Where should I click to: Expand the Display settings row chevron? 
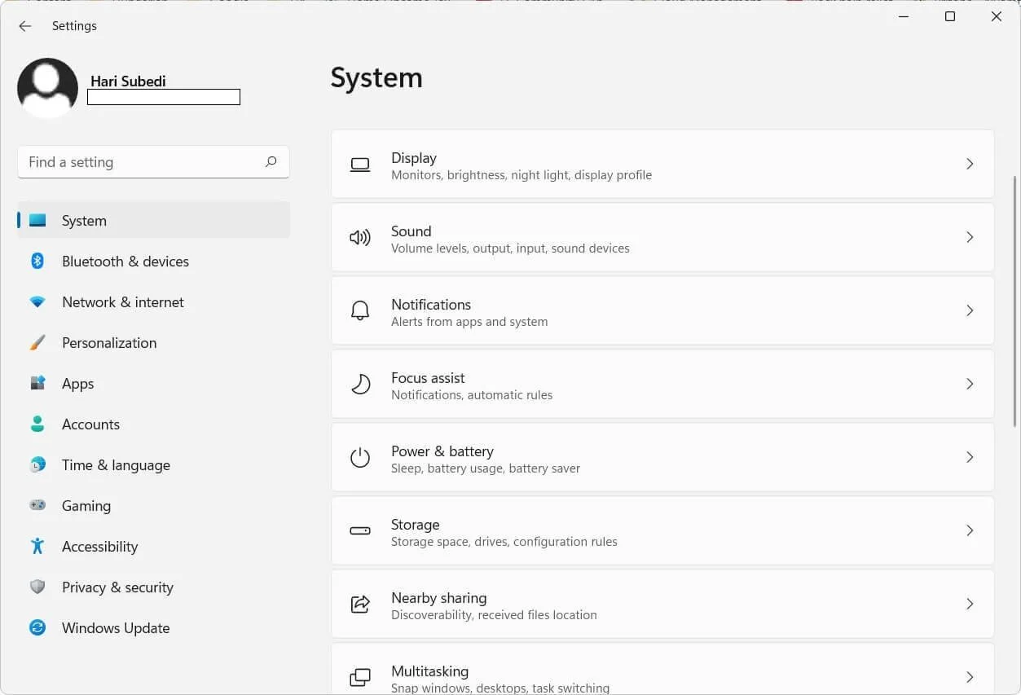tap(970, 164)
